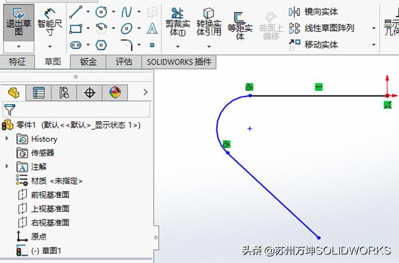The image size is (399, 263).
Task: Open the Circle tool dropdown arrow
Action: 113,12
